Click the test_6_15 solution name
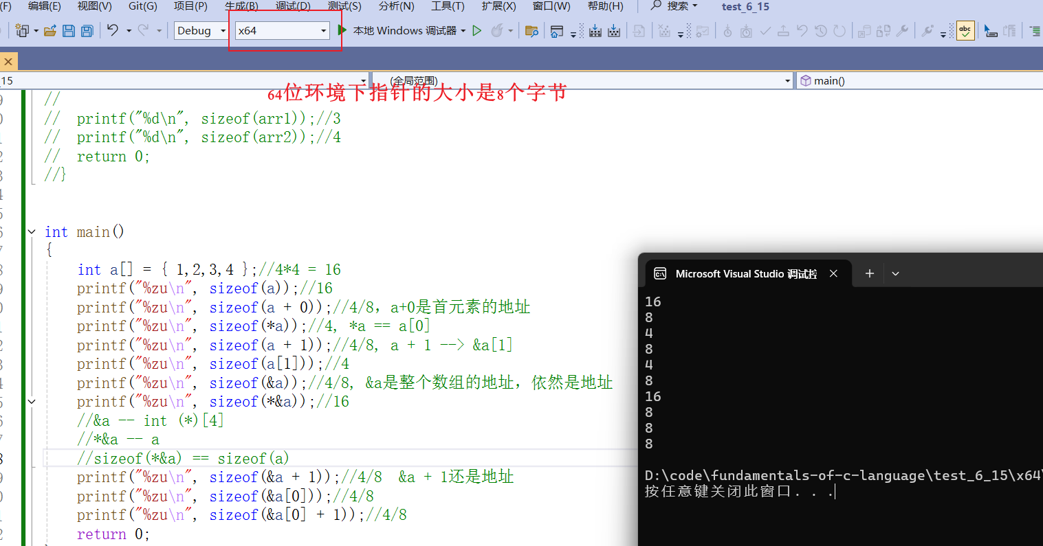Image resolution: width=1043 pixels, height=546 pixels. point(745,7)
